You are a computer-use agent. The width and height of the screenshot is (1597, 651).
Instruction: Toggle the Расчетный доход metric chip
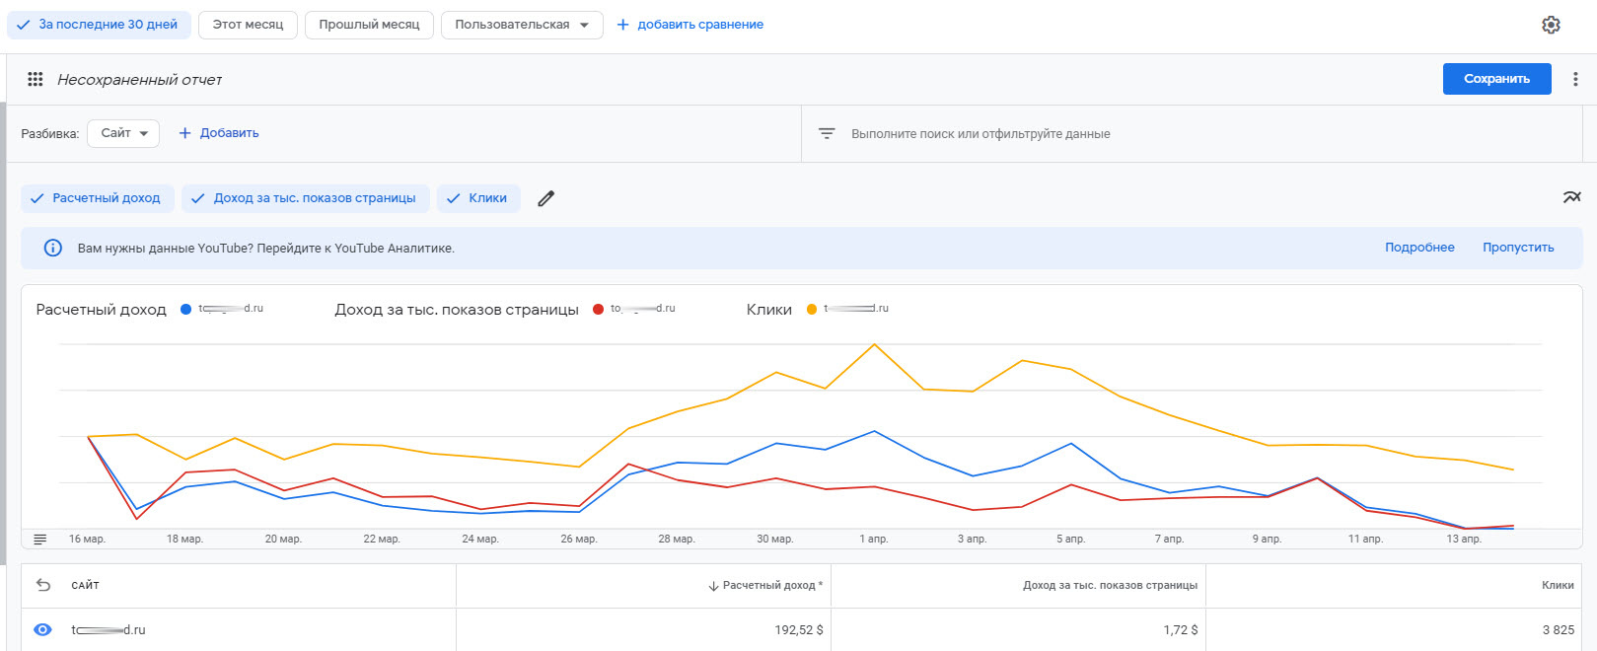pyautogui.click(x=97, y=198)
